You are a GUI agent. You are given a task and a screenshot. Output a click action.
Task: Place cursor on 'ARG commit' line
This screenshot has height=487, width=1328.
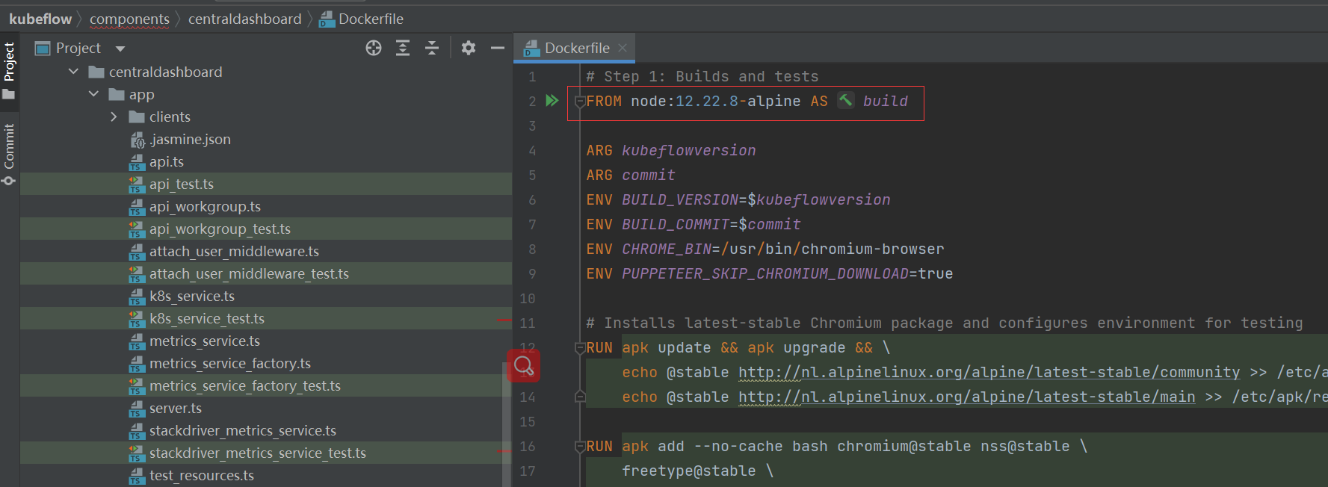[631, 175]
